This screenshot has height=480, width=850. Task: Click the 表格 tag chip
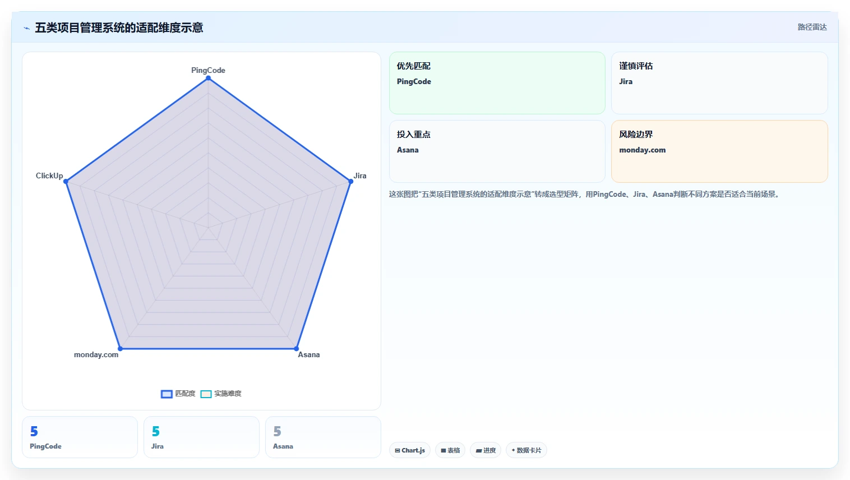click(450, 450)
